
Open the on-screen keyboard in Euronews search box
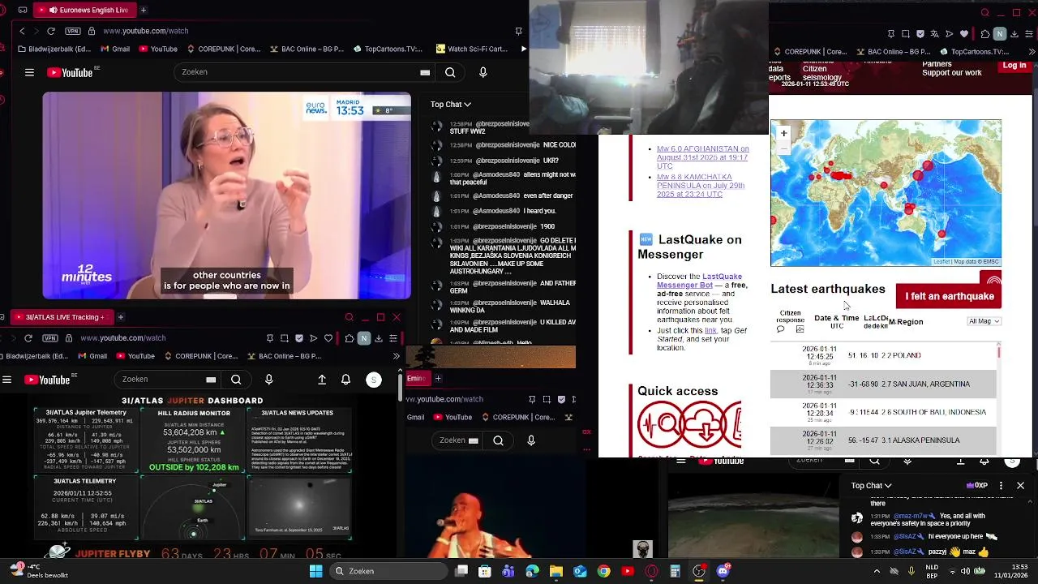(425, 72)
